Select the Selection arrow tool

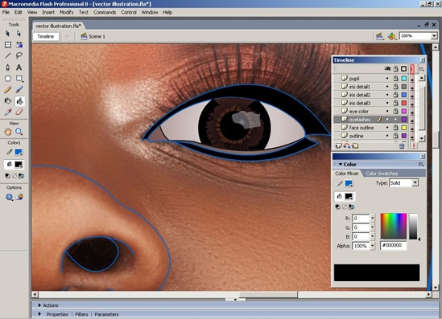pos(7,34)
